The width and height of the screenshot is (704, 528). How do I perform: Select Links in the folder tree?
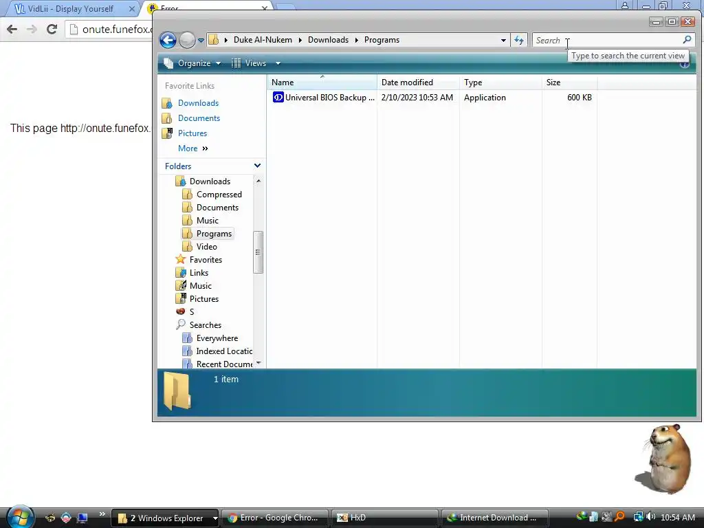199,272
